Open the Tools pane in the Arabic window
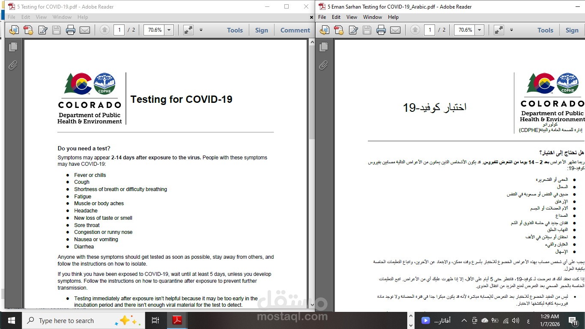 point(545,30)
